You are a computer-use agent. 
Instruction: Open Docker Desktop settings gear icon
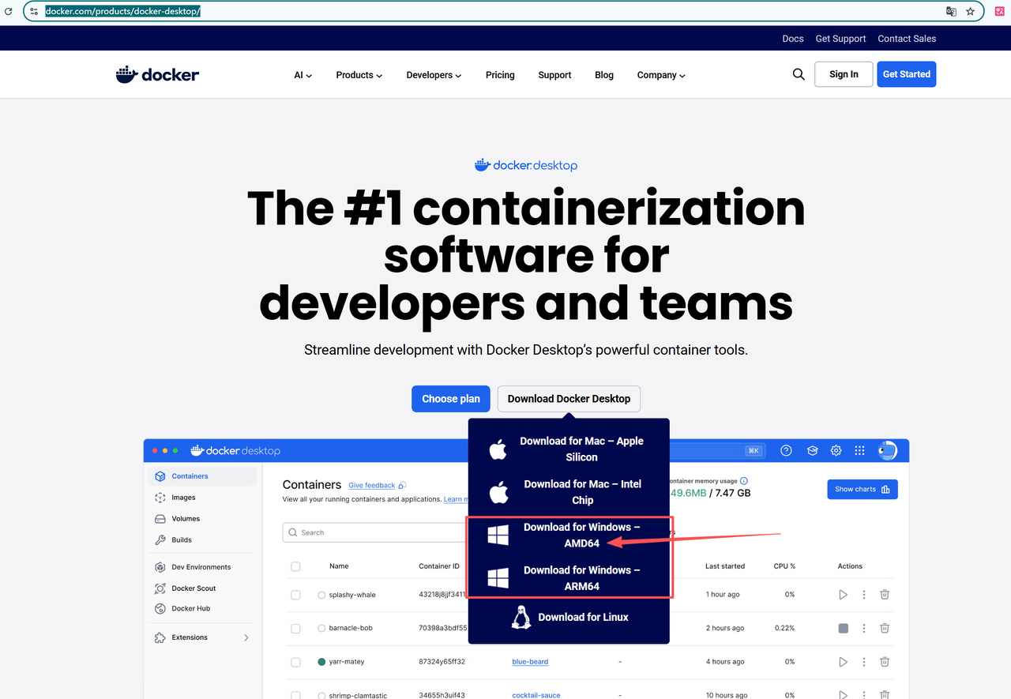(x=836, y=450)
